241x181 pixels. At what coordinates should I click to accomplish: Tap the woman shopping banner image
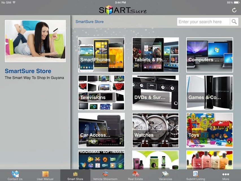(35, 41)
